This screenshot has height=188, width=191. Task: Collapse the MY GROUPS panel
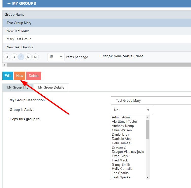(x=9, y=4)
